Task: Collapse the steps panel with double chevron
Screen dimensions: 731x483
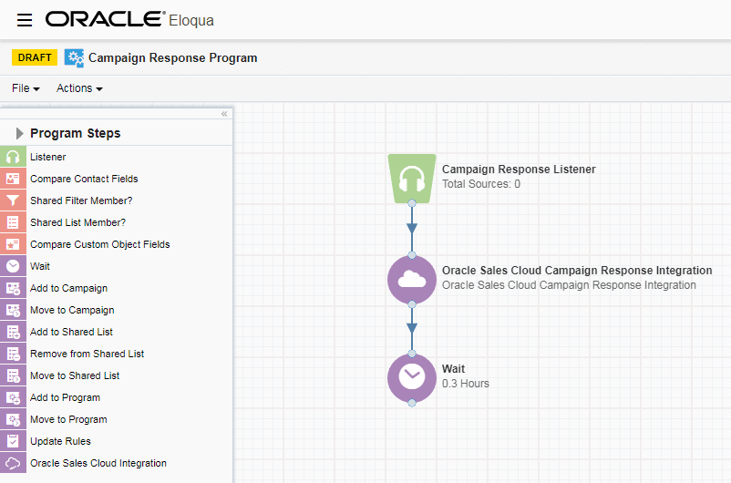Action: tap(224, 114)
